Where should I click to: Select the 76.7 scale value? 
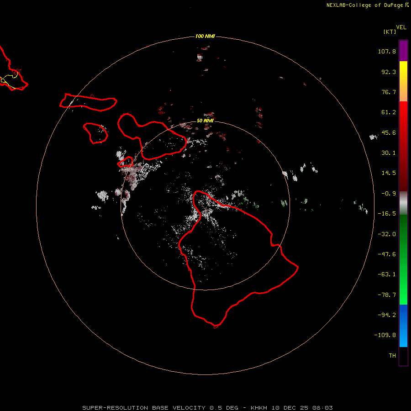[x=389, y=92]
